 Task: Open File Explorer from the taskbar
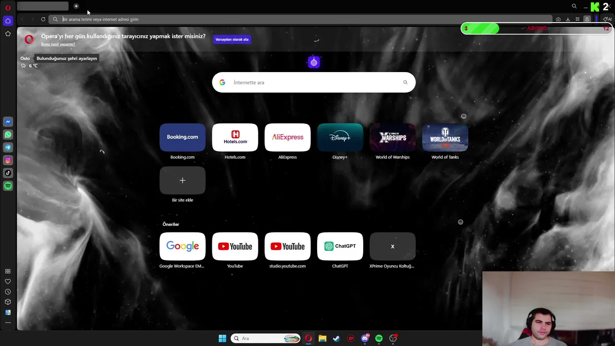point(322,338)
